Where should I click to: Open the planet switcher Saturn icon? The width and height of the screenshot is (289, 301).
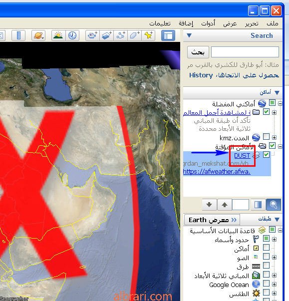pos(38,35)
